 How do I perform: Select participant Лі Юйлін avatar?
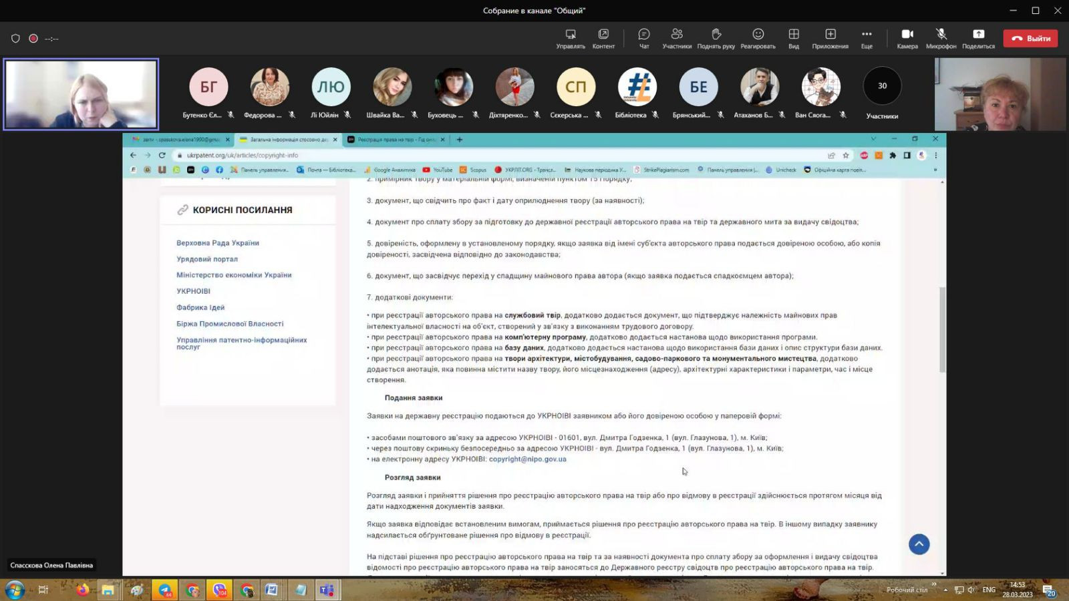331,87
